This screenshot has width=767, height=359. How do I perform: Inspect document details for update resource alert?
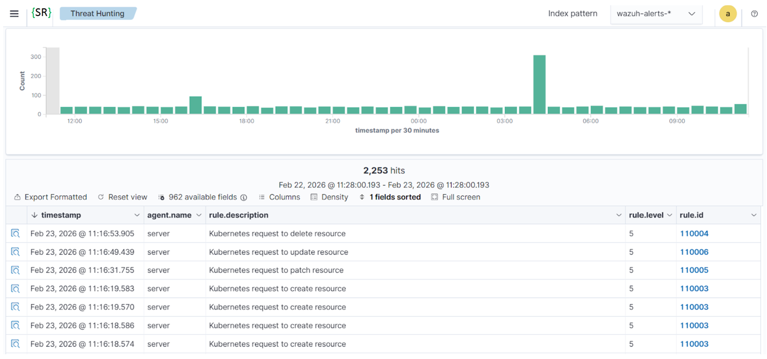pyautogui.click(x=15, y=252)
